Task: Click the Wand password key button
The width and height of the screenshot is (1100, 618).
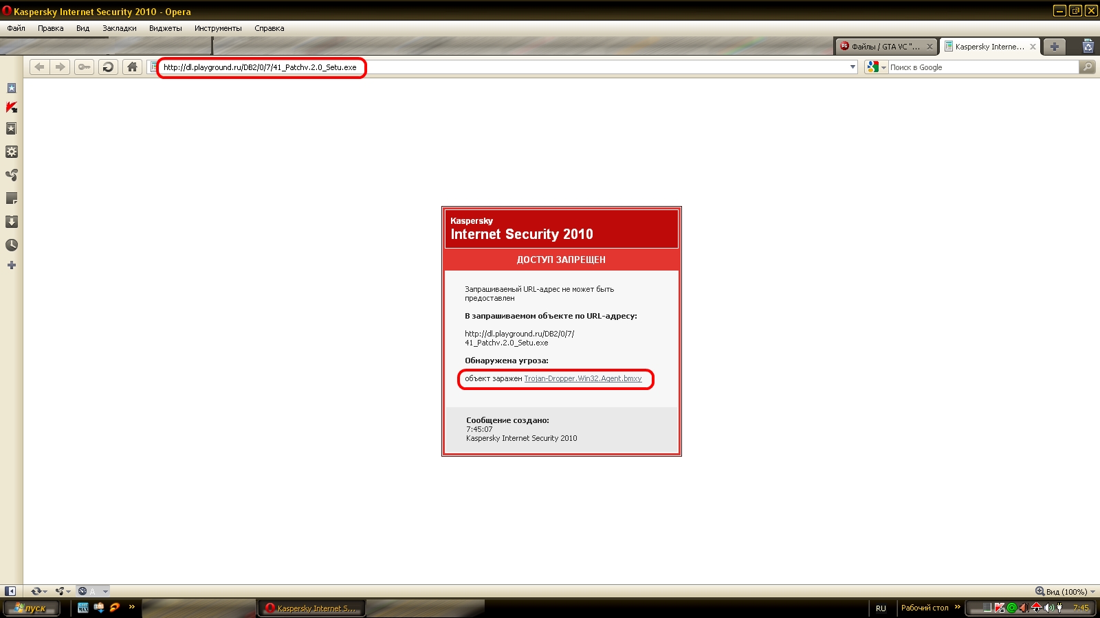Action: [x=85, y=67]
